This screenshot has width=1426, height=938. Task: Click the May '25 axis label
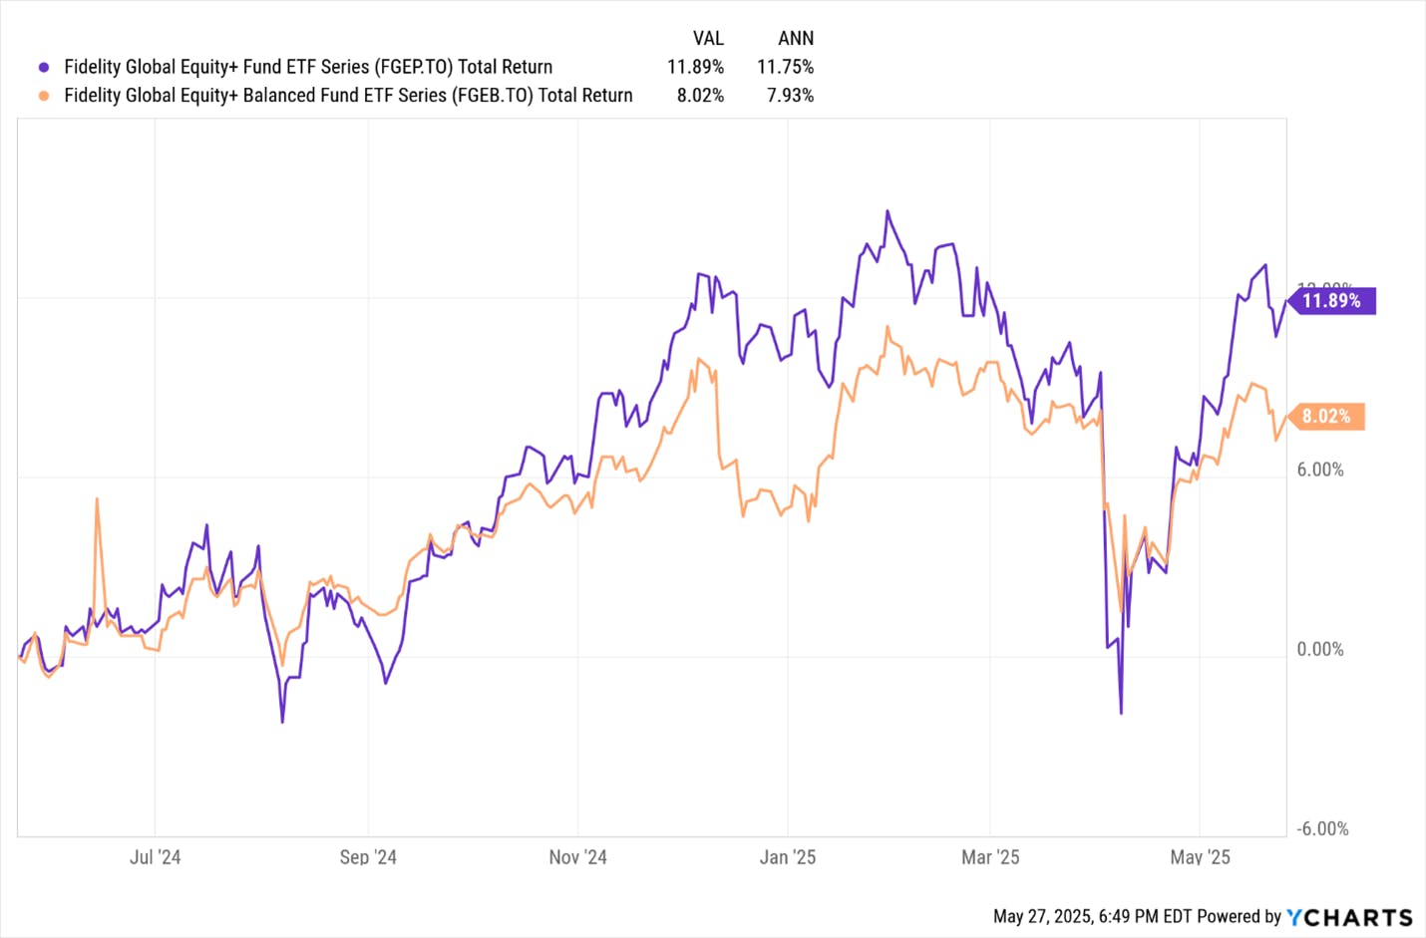coord(1200,857)
